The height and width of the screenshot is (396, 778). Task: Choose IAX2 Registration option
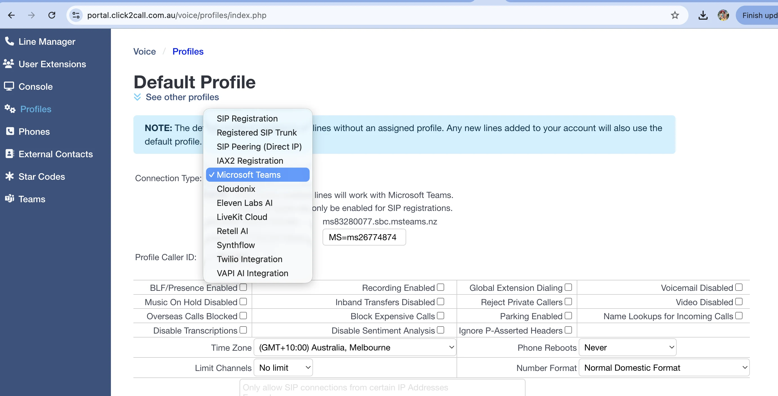pyautogui.click(x=258, y=161)
